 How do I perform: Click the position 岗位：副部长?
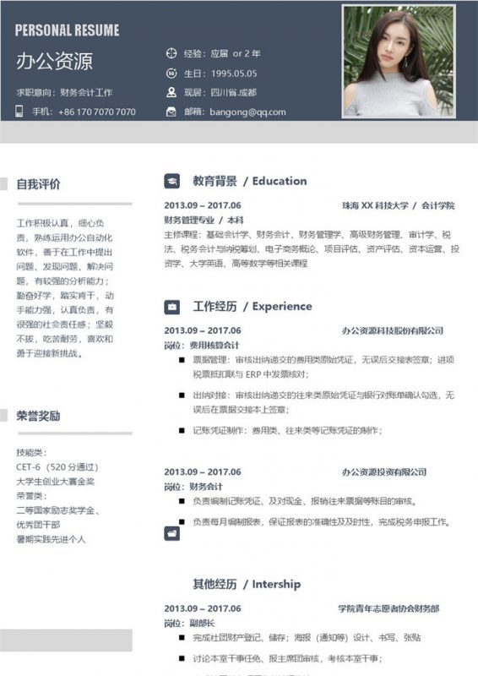point(189,623)
